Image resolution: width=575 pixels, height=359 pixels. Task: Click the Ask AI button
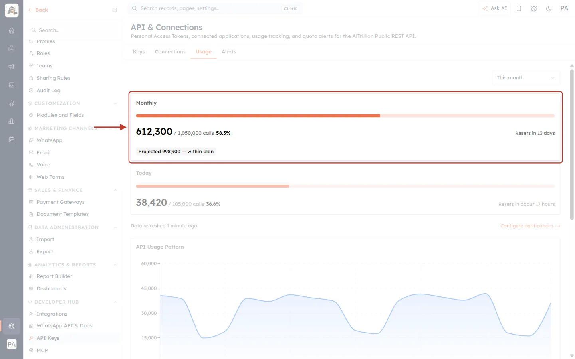pyautogui.click(x=495, y=8)
